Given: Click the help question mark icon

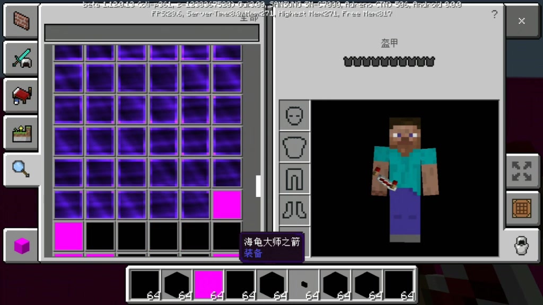Looking at the screenshot, I should pos(495,14).
